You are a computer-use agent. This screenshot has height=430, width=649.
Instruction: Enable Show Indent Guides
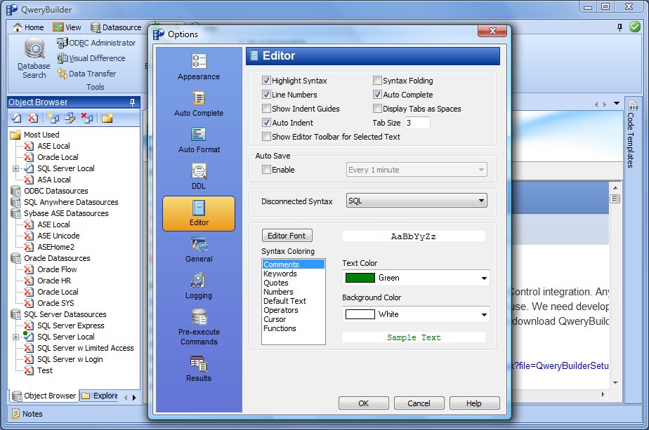click(267, 108)
